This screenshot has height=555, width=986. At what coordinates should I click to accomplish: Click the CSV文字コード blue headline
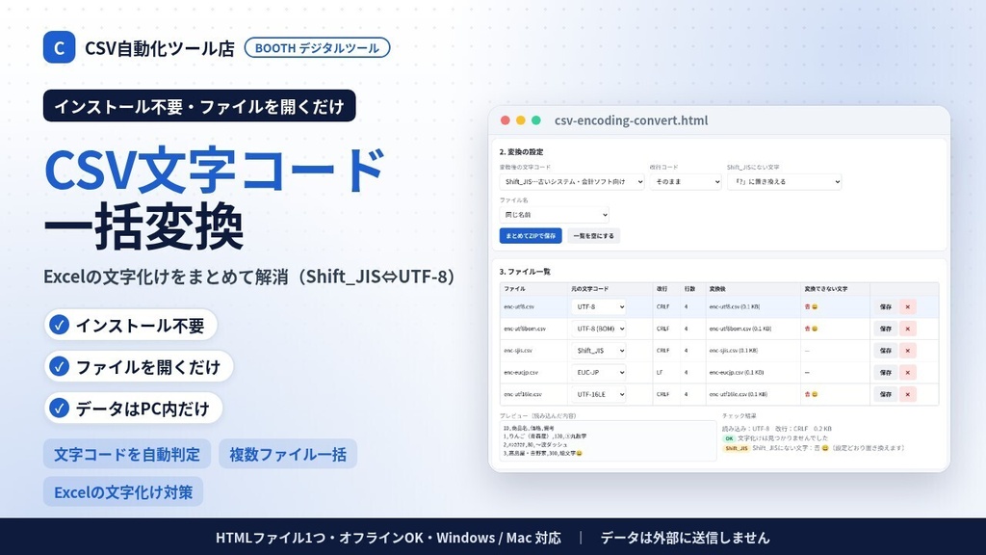[215, 170]
